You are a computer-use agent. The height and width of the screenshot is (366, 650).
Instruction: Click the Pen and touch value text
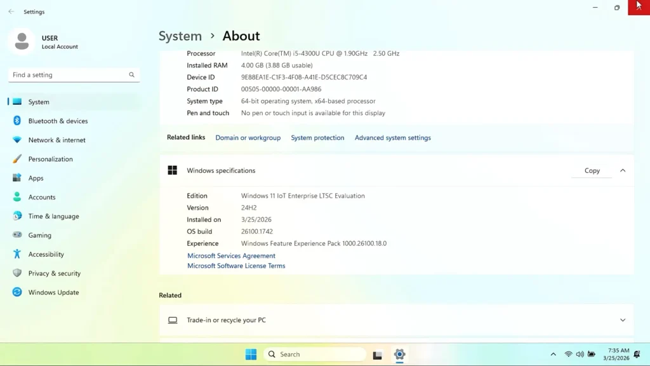click(x=313, y=113)
